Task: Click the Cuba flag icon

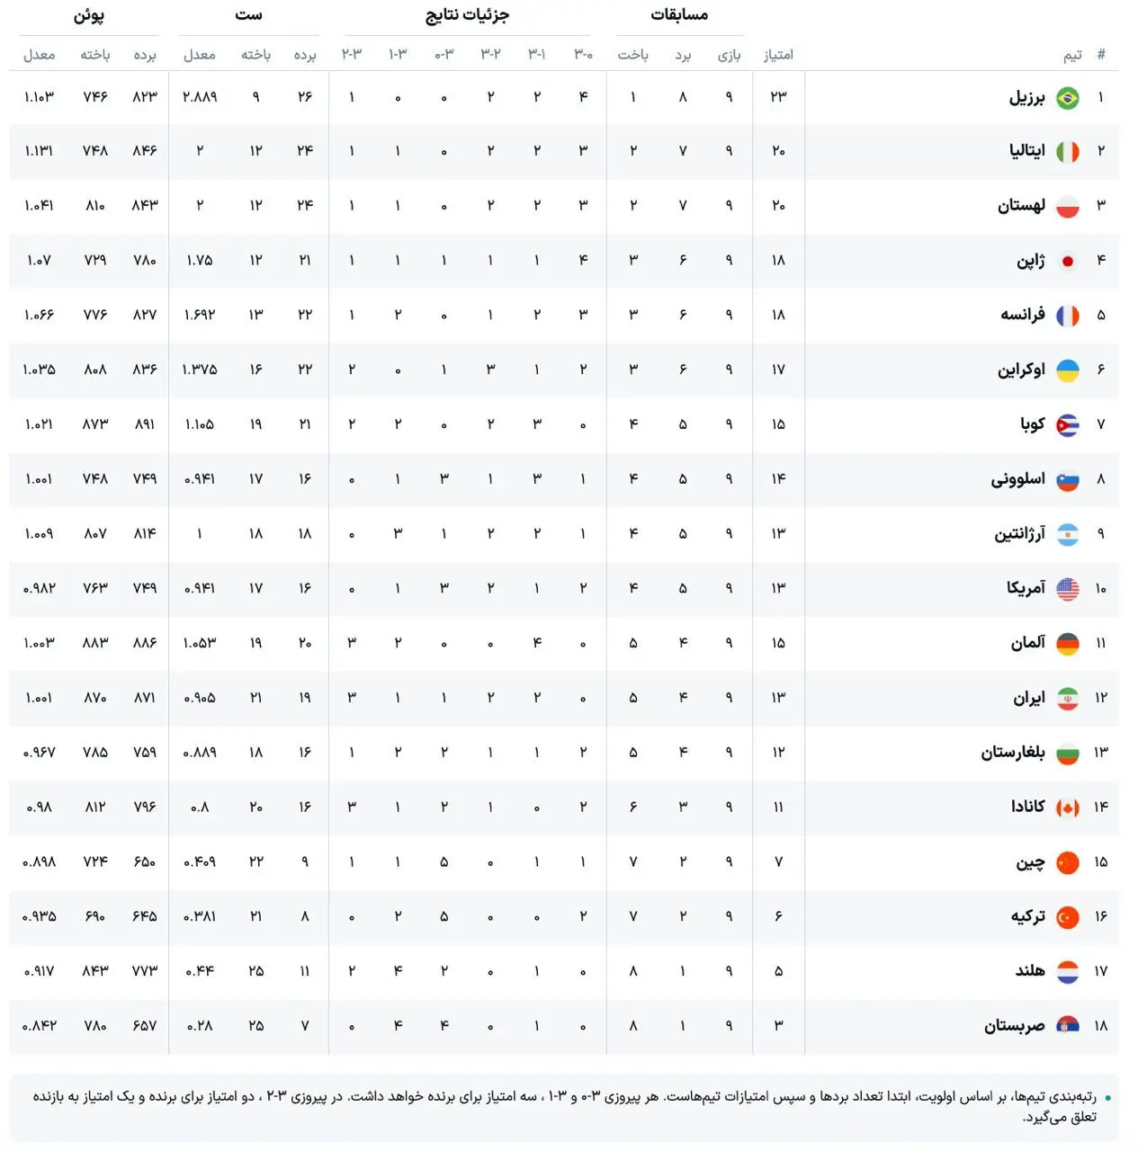Action: pyautogui.click(x=1067, y=425)
